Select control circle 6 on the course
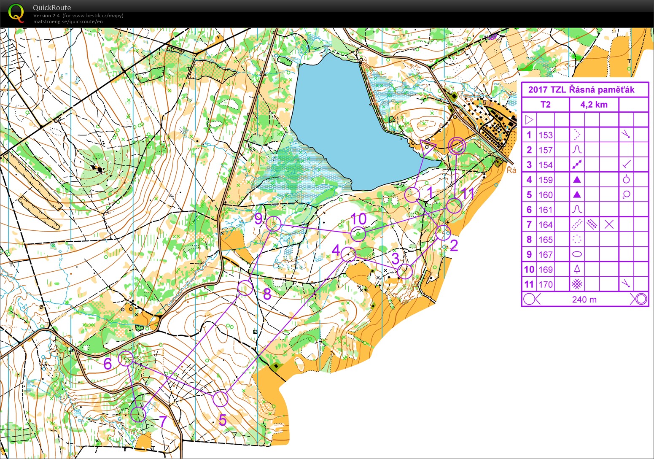 (x=126, y=358)
